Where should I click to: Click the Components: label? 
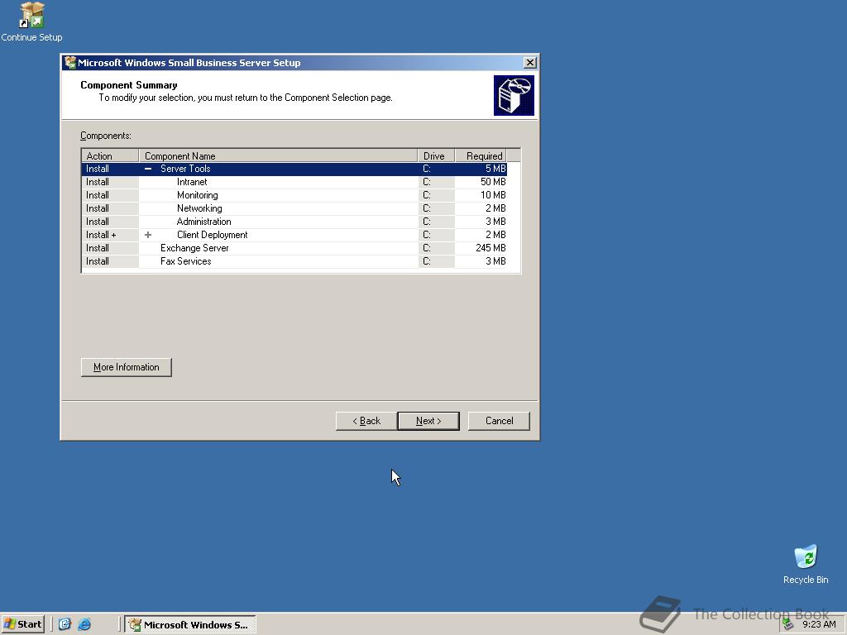[106, 136]
